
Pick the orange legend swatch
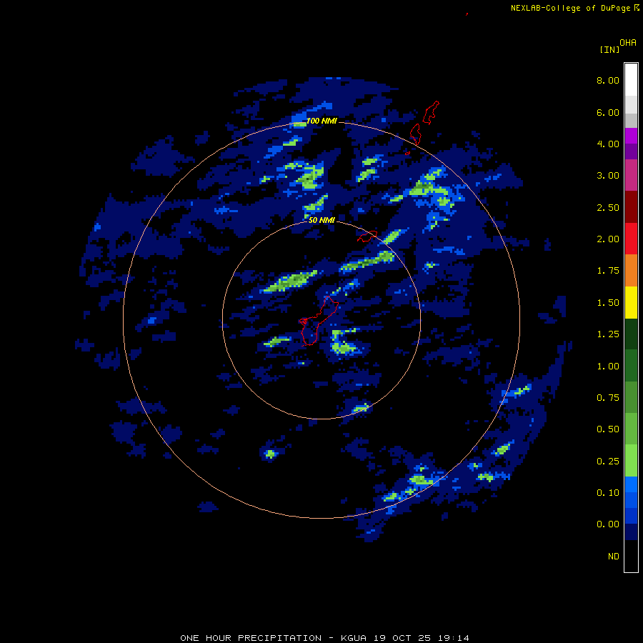tap(631, 270)
